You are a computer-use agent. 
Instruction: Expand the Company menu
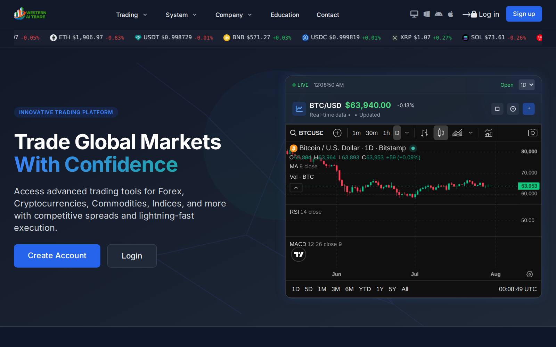pos(234,15)
